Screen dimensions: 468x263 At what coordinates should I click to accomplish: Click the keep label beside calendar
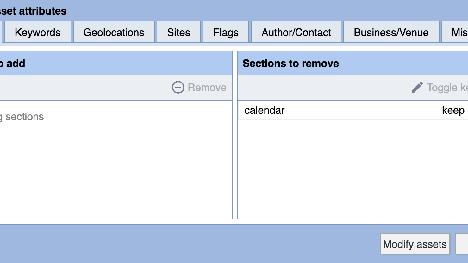point(453,110)
